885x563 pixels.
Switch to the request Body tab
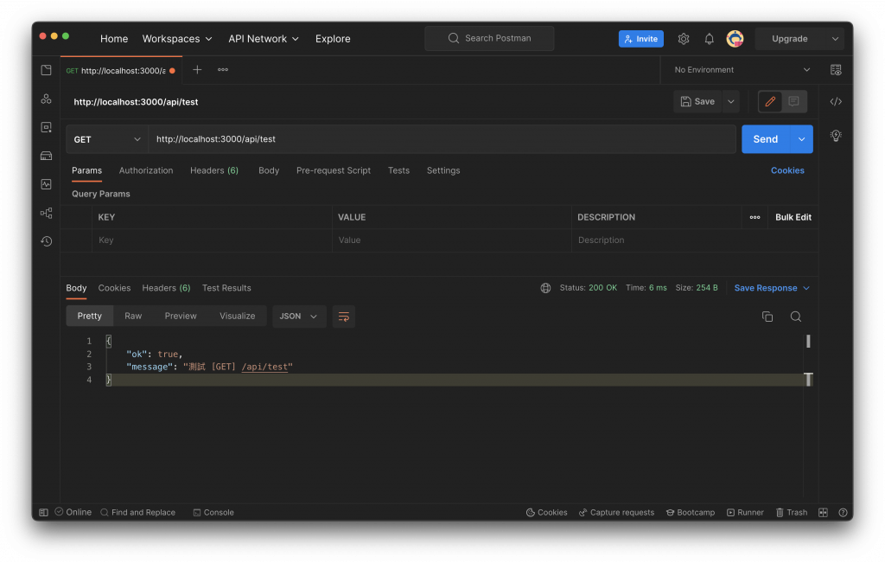coord(269,170)
